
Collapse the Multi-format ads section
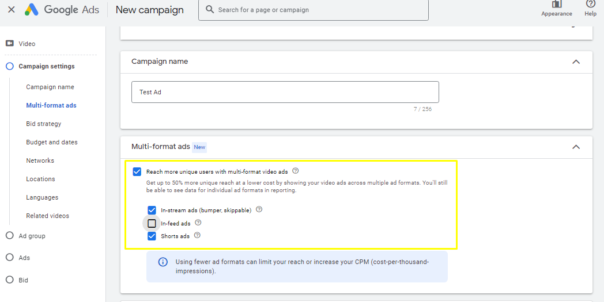click(575, 147)
